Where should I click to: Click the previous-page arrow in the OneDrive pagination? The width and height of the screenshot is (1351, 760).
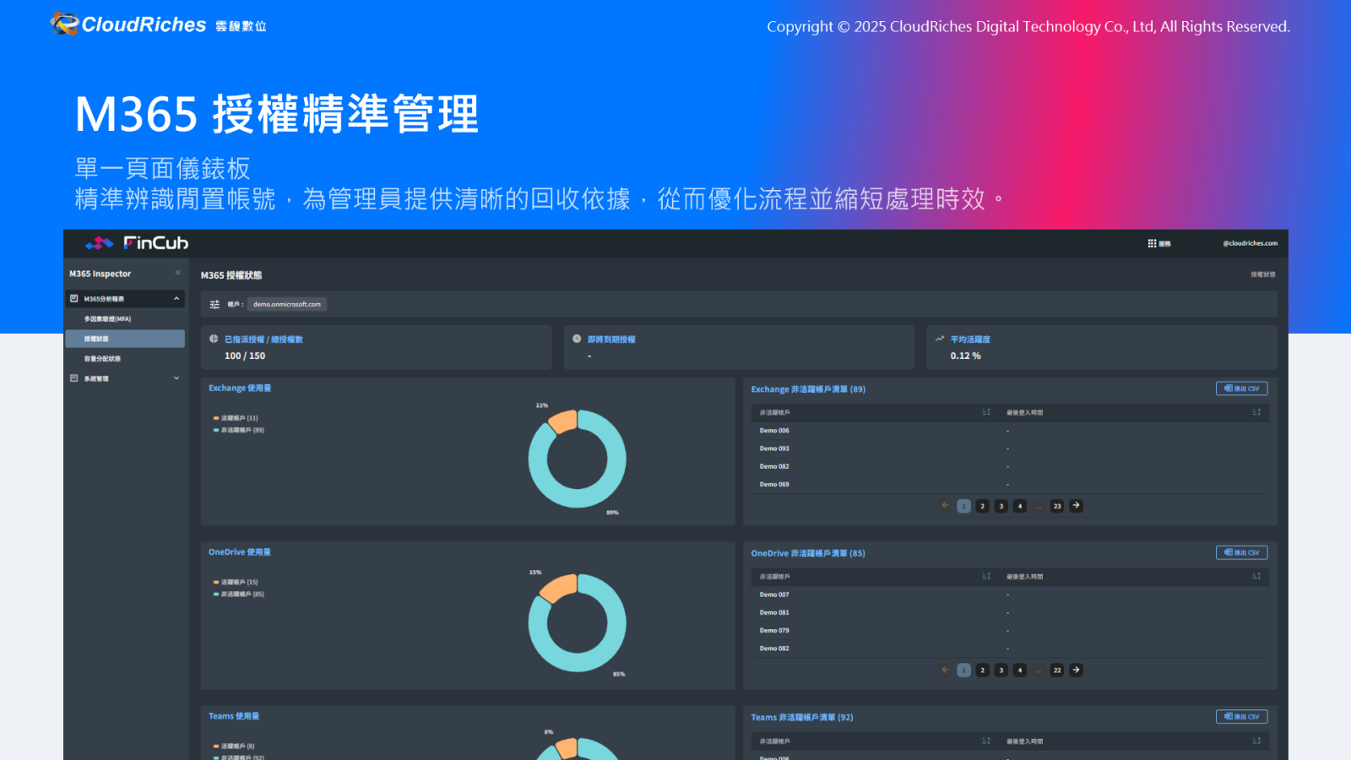coord(946,670)
